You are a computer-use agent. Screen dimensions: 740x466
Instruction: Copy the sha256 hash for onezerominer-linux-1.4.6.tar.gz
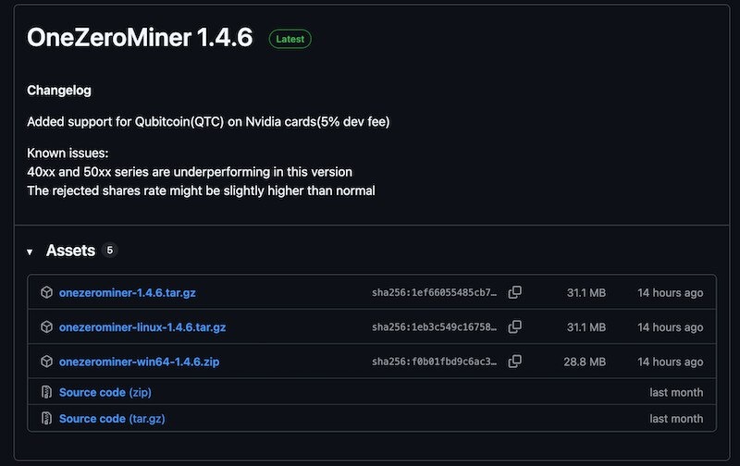515,327
